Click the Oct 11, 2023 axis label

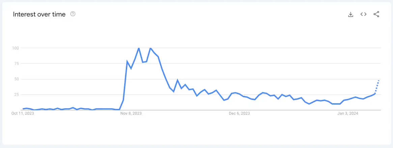pos(23,113)
